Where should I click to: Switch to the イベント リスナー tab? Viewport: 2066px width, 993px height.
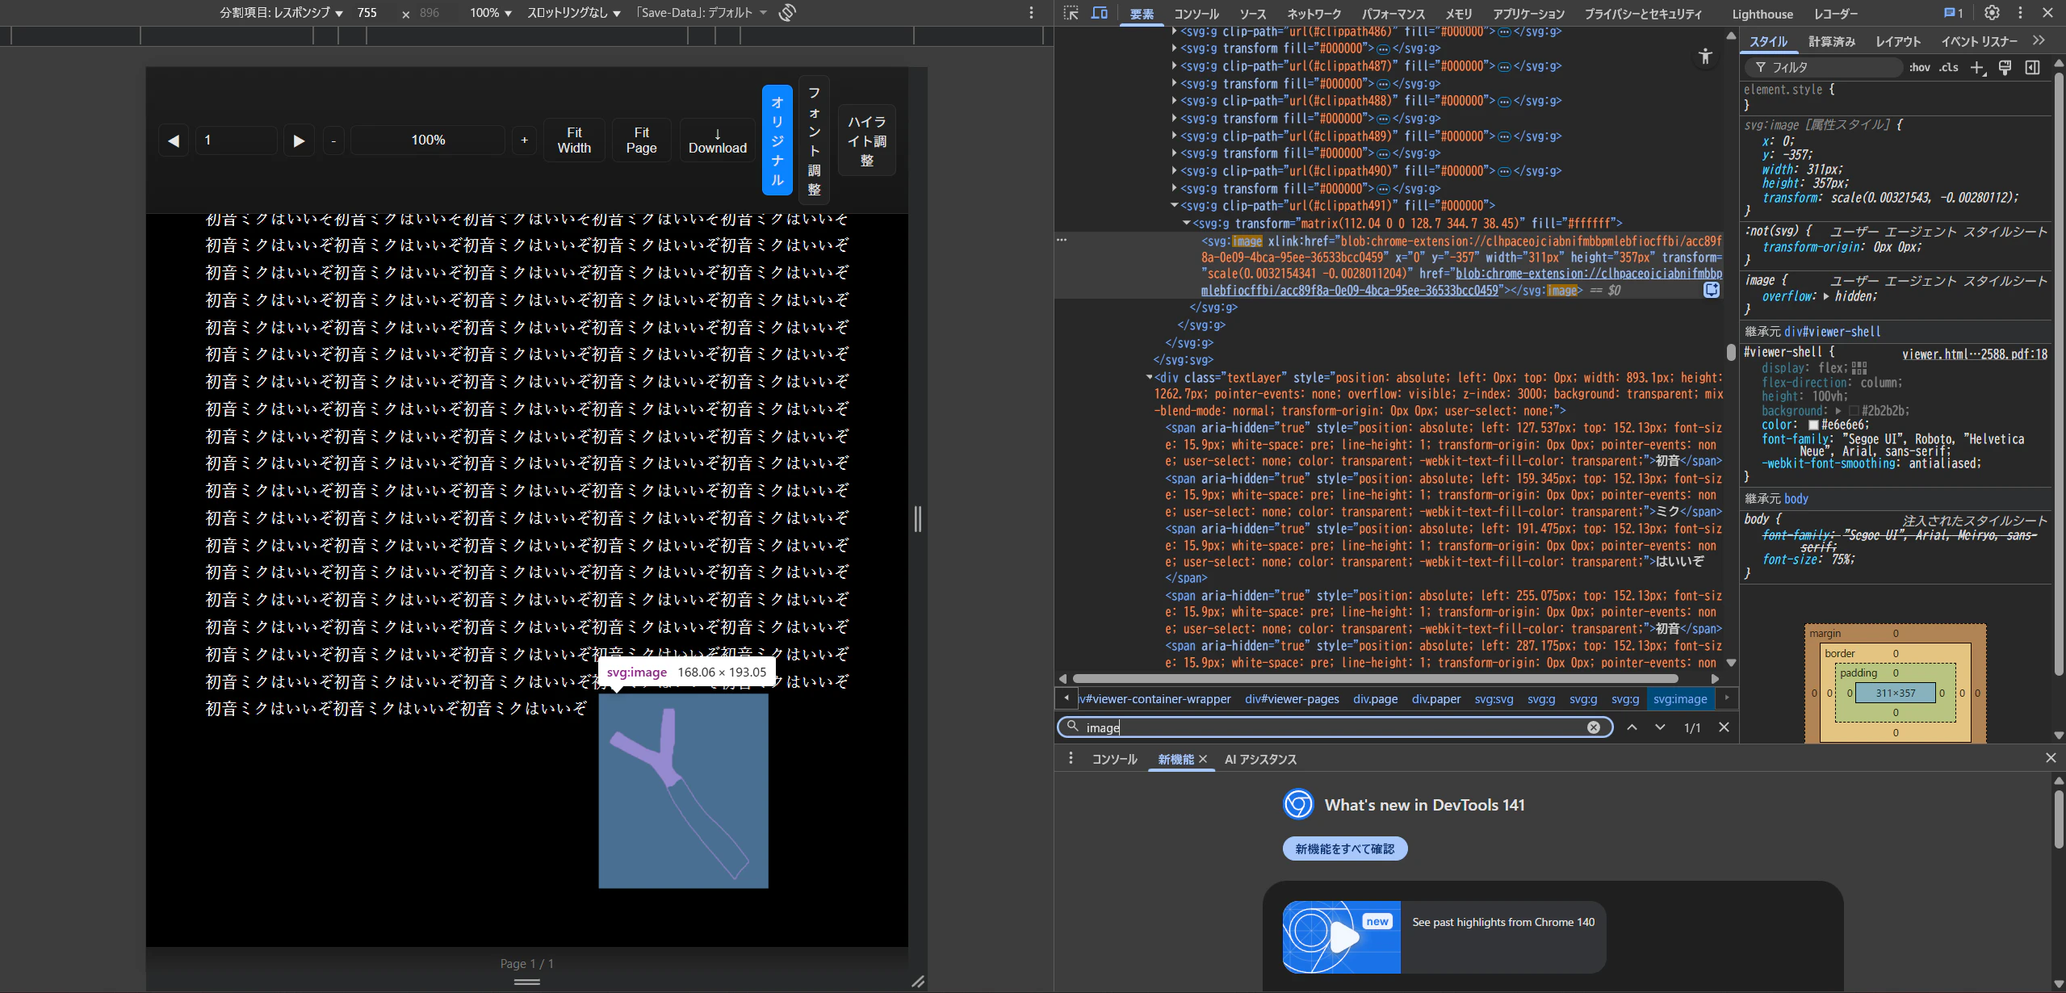click(x=1979, y=41)
